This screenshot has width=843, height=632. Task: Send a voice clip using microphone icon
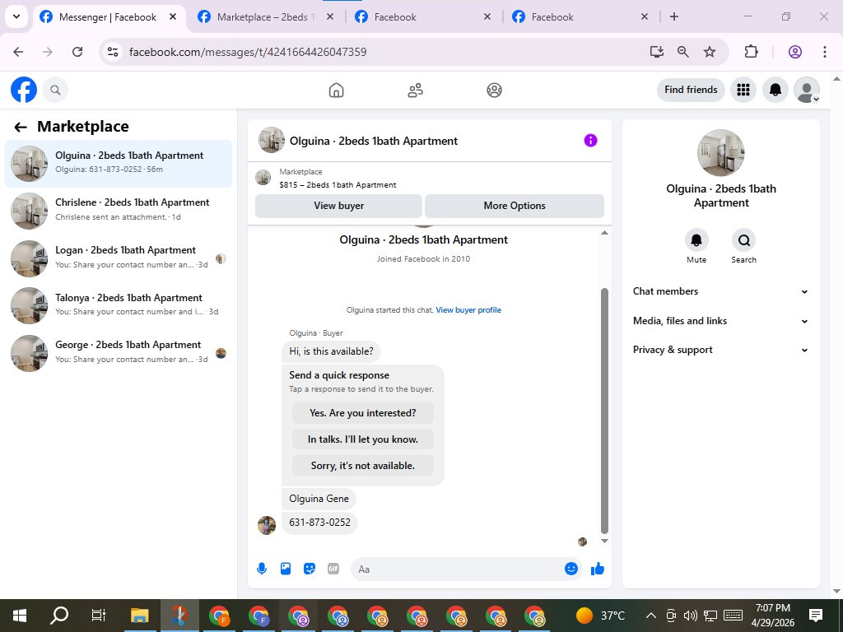pyautogui.click(x=262, y=569)
